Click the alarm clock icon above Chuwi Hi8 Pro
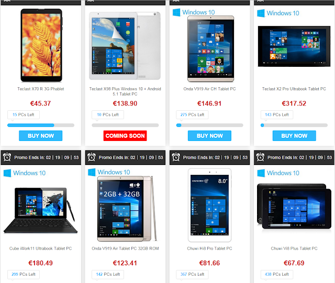This screenshot has height=283, width=335. pos(176,157)
